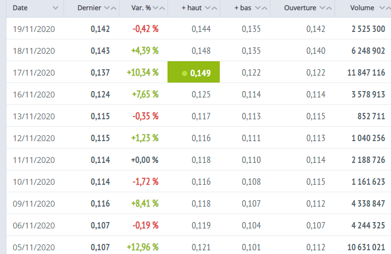Viewport: 391px width, 254px height.
Task: Click Ouverture value 0,140 on 18/11/2020
Action: click(x=316, y=51)
